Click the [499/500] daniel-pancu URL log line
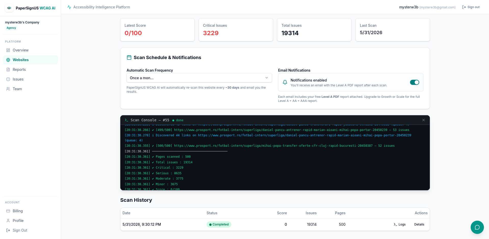 [267, 130]
